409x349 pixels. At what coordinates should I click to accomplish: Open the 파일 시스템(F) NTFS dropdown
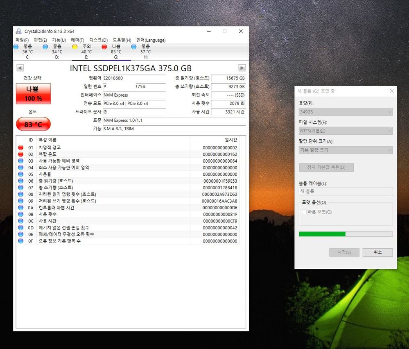pos(346,131)
